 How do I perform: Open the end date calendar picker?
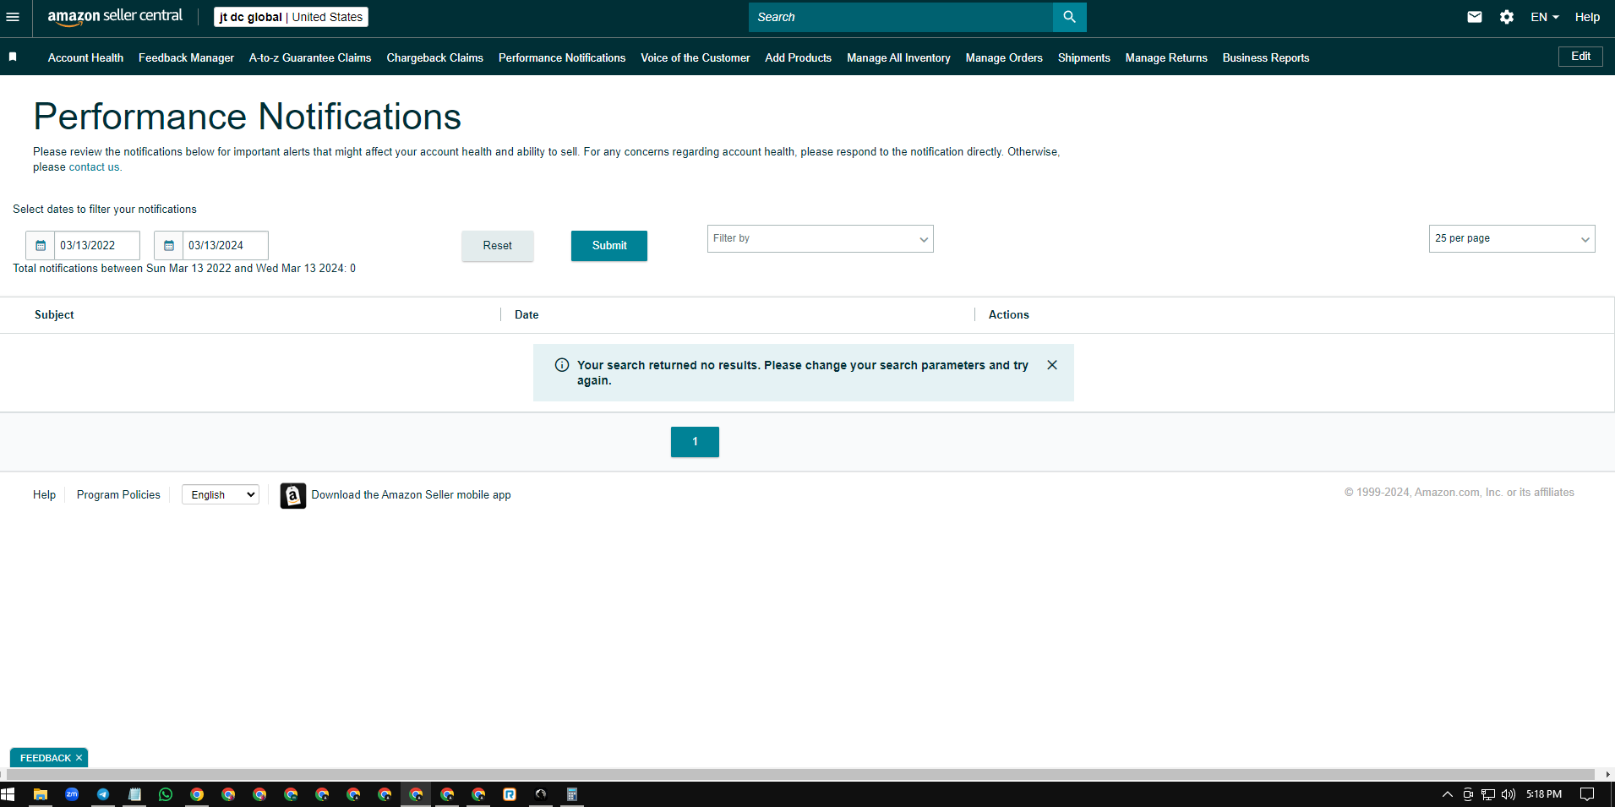tap(168, 245)
